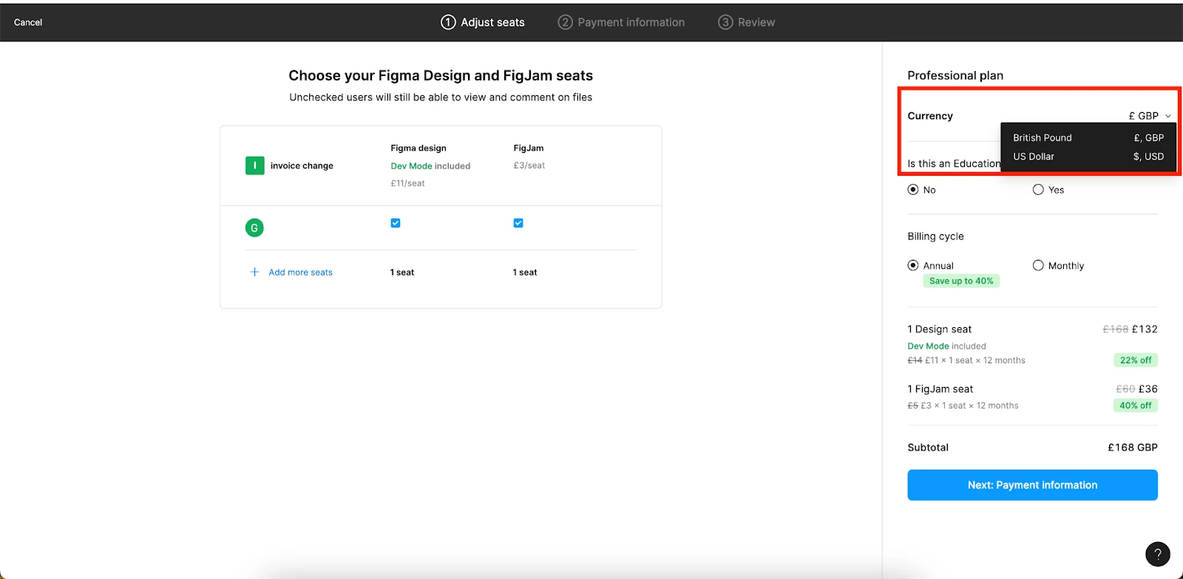Click the green invoice change team icon
The image size is (1183, 579).
pyautogui.click(x=254, y=165)
